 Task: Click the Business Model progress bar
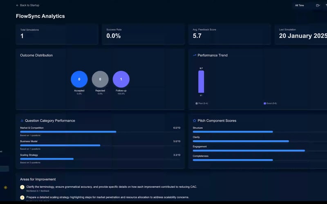click(100, 145)
